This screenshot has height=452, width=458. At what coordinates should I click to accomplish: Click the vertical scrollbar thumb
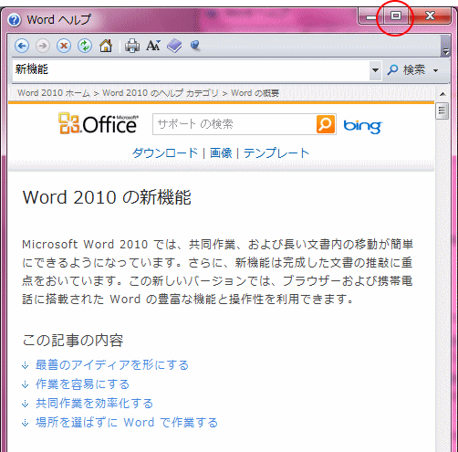pyautogui.click(x=442, y=111)
